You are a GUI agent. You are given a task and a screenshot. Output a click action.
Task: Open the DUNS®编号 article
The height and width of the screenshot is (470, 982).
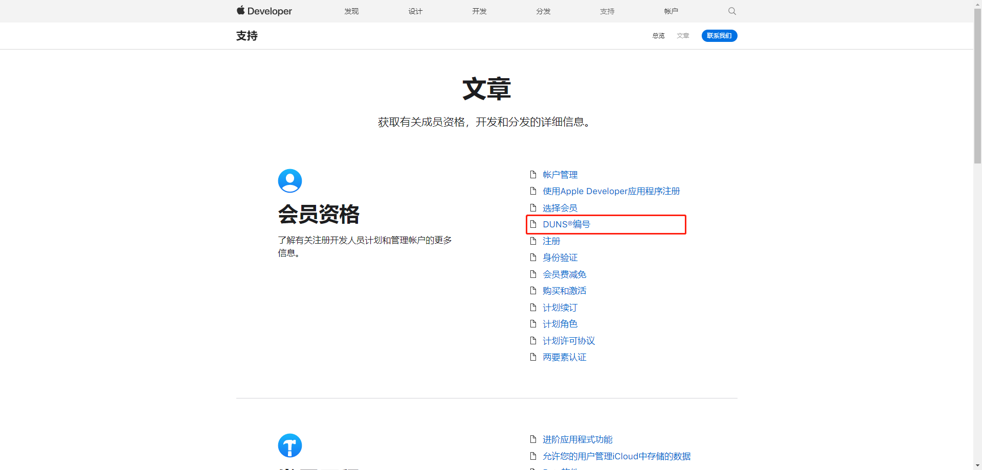[x=566, y=224]
